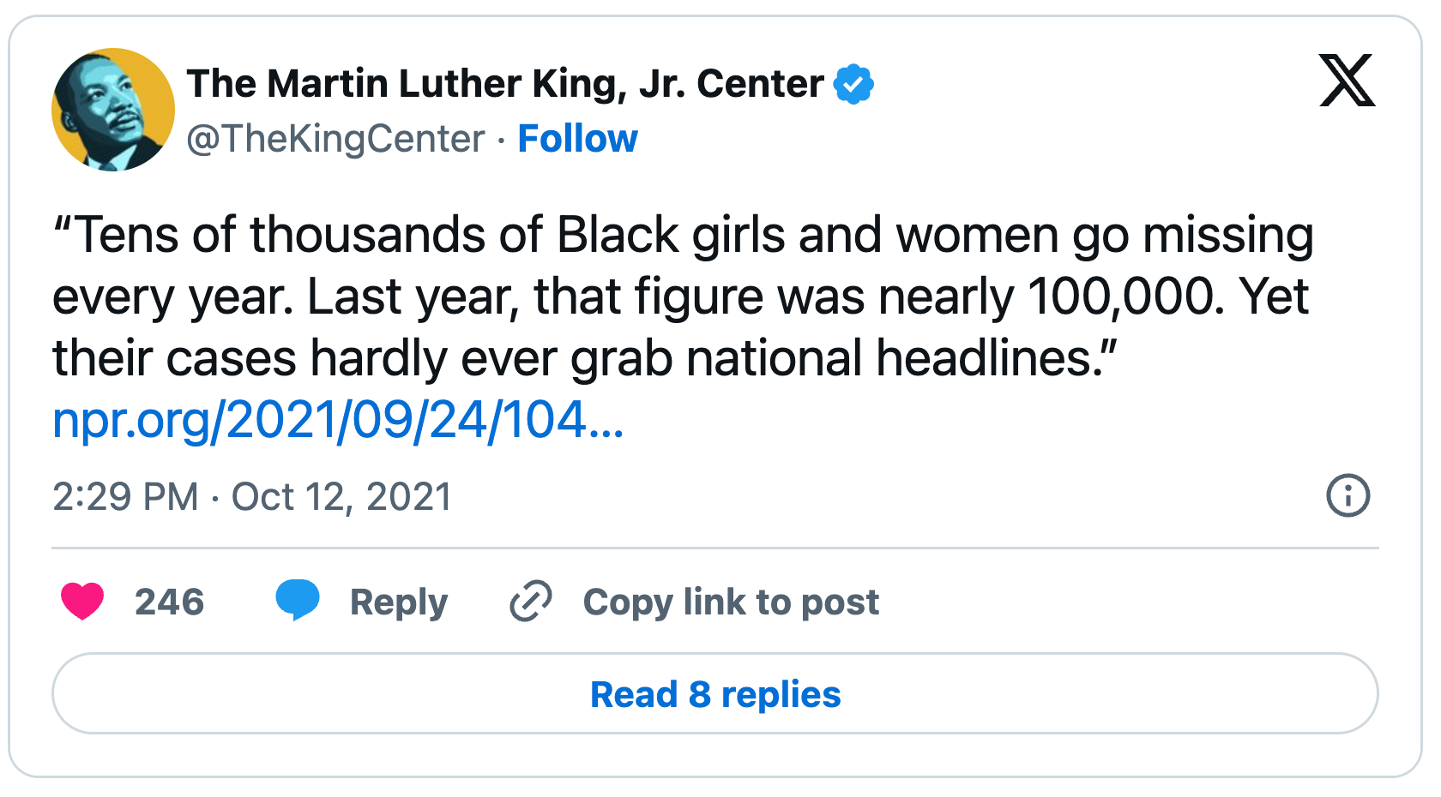Open the King Center profile avatar
This screenshot has height=797, width=1441.
(113, 110)
